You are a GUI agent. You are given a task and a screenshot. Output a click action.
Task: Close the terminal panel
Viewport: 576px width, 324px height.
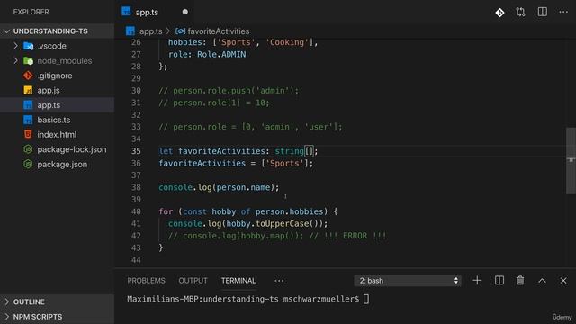[563, 281]
